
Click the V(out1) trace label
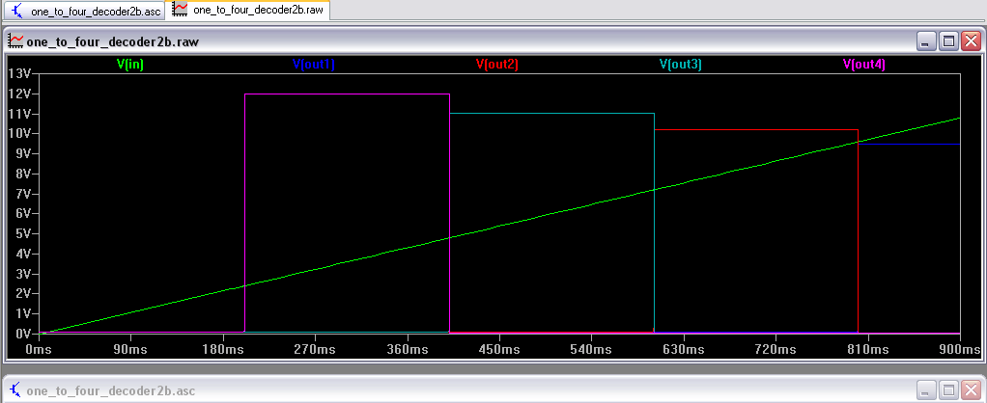click(314, 65)
